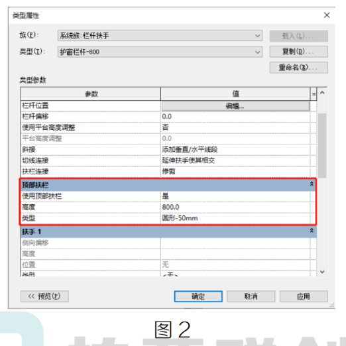Click the 顶部扶栏 高度 value 800.0
This screenshot has width=346, height=346.
[x=235, y=207]
